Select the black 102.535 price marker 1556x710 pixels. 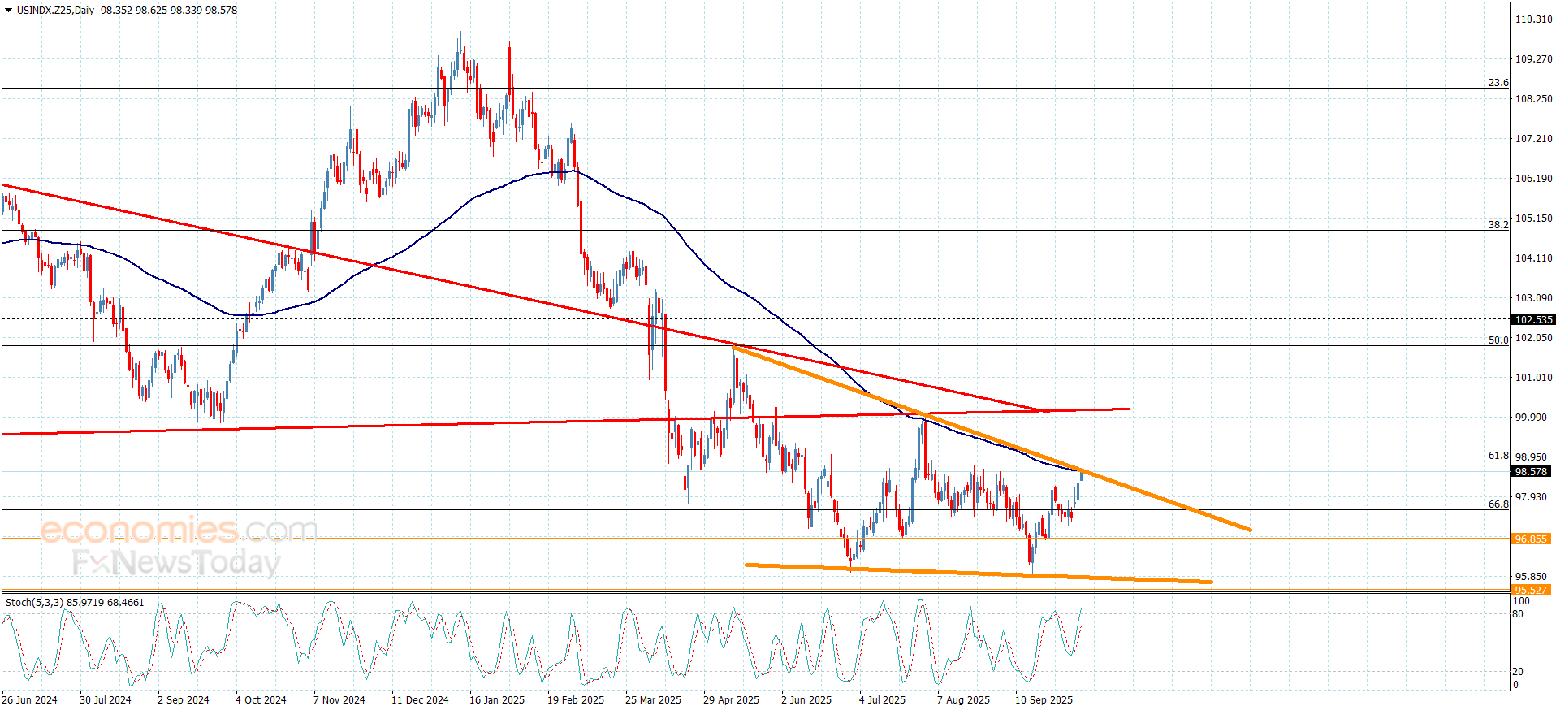click(x=1533, y=320)
